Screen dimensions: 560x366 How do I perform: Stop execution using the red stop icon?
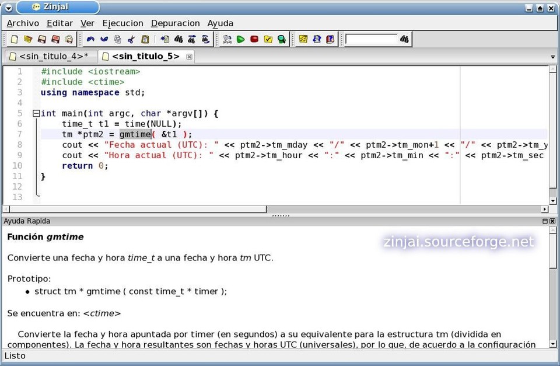click(254, 39)
